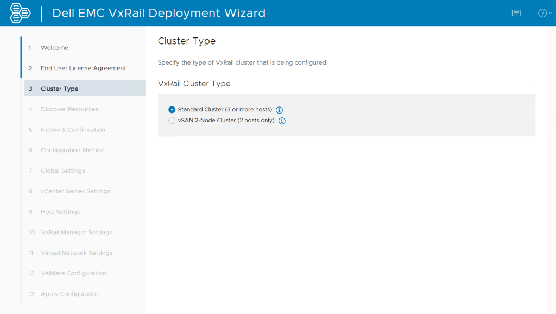Click info icon beside Standard Cluster
This screenshot has height=314, width=556.
pyautogui.click(x=280, y=110)
